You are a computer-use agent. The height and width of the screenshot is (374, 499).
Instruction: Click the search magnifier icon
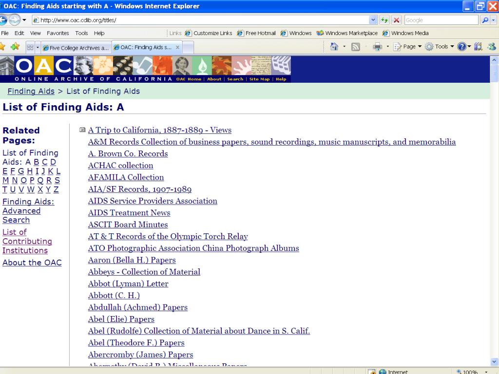pos(485,20)
